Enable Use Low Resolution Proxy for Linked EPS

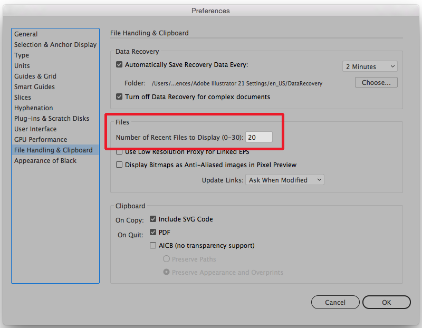click(x=119, y=151)
